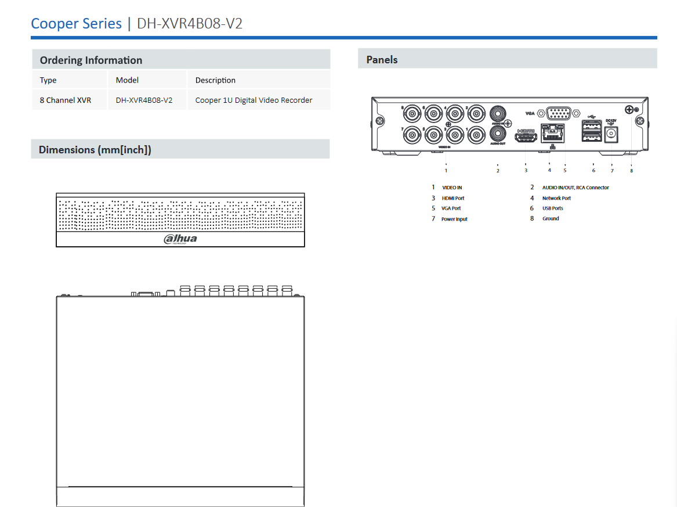Click the 'Network Port' legend entry
Screen dimensions: 677x507
click(x=556, y=198)
